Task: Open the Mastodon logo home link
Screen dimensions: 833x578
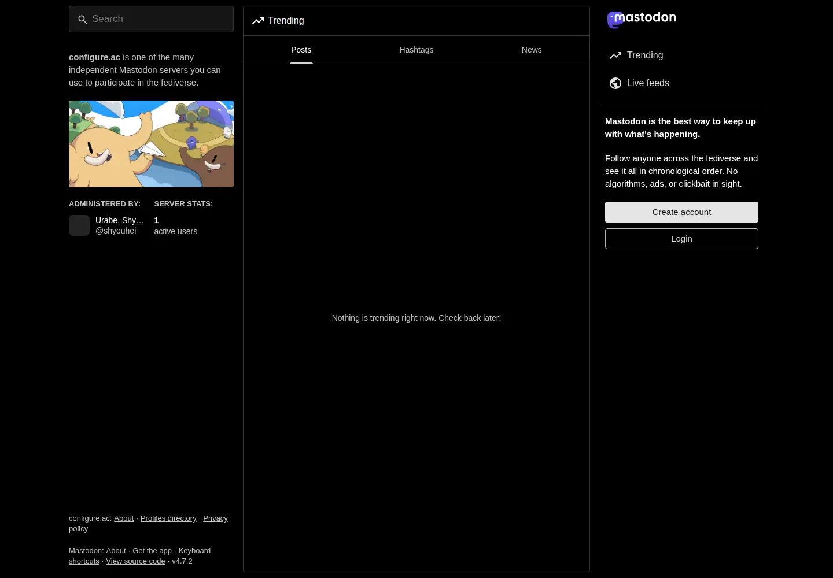Action: 642,20
